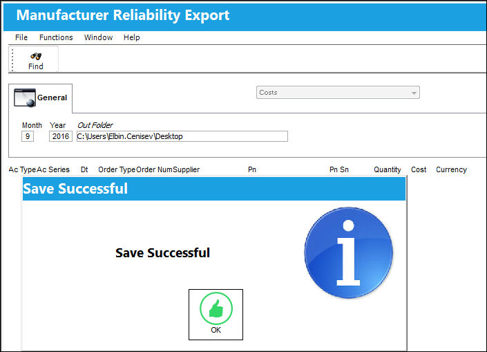Click the Out Folder label
This screenshot has width=487, height=352.
point(95,125)
